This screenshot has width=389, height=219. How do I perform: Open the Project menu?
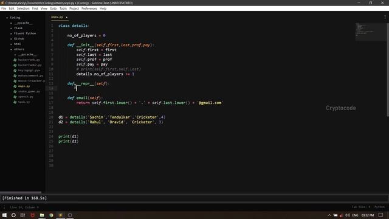pyautogui.click(x=74, y=9)
